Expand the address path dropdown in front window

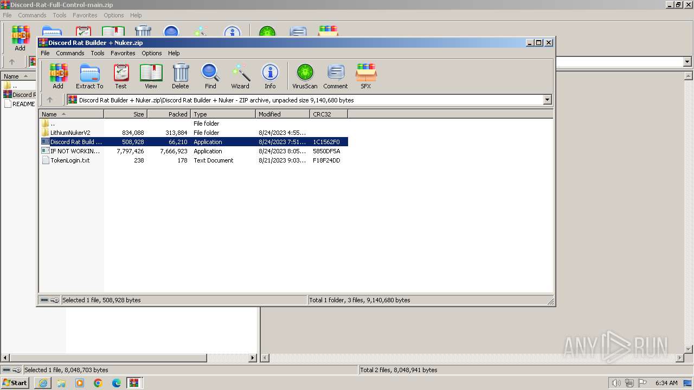[x=547, y=100]
